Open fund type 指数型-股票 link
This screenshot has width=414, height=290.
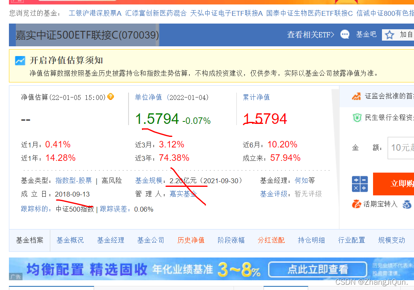74,181
